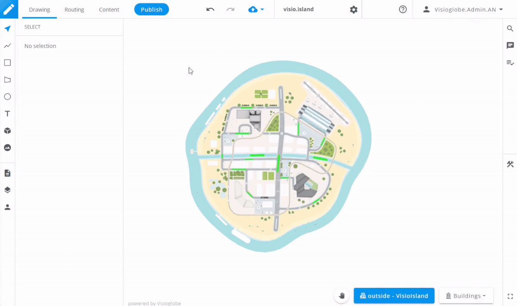Open the wrench tools panel
Screen dimensions: 517x306
pos(510,164)
